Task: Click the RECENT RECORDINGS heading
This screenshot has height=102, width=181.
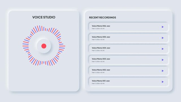Action: pos(103,18)
